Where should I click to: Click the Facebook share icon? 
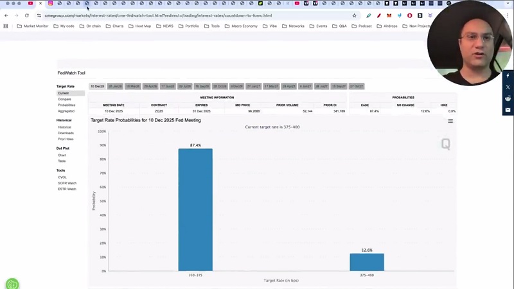click(508, 76)
